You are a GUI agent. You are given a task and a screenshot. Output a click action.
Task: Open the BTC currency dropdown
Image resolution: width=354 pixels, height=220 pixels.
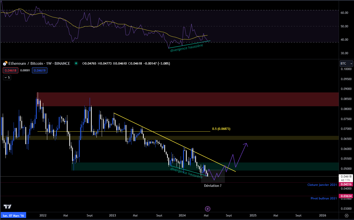pyautogui.click(x=346, y=64)
